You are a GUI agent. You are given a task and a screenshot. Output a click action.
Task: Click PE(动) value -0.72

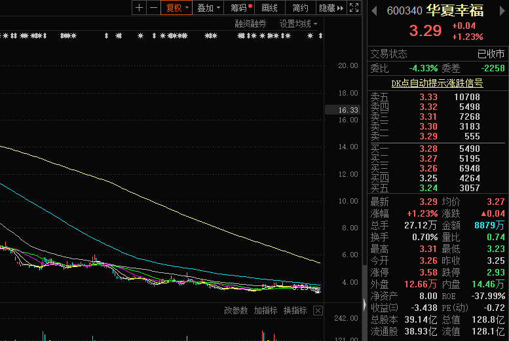(x=495, y=308)
